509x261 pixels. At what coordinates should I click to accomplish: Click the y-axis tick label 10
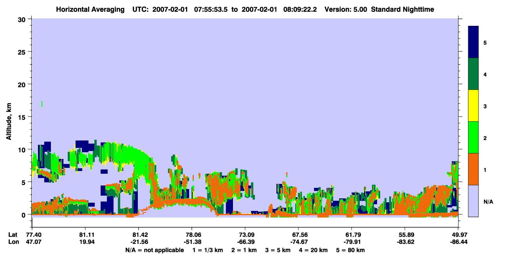(22, 149)
